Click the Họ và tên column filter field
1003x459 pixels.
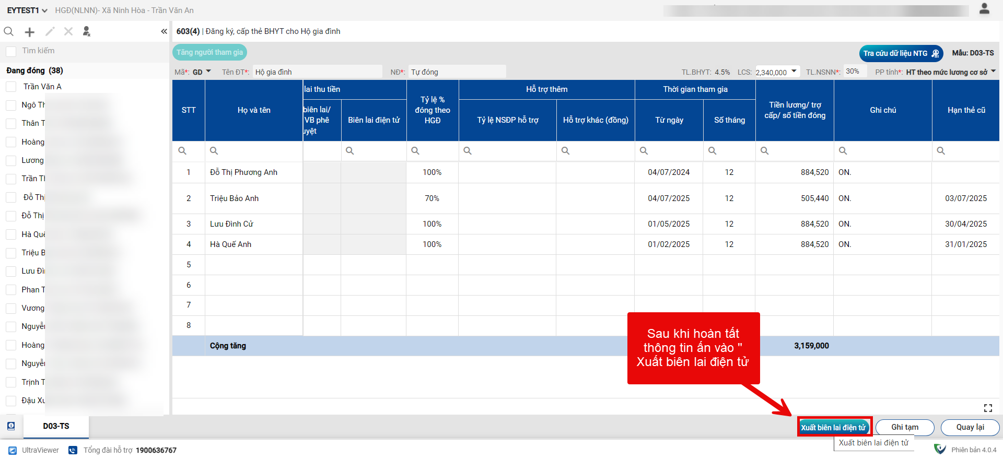coord(256,151)
